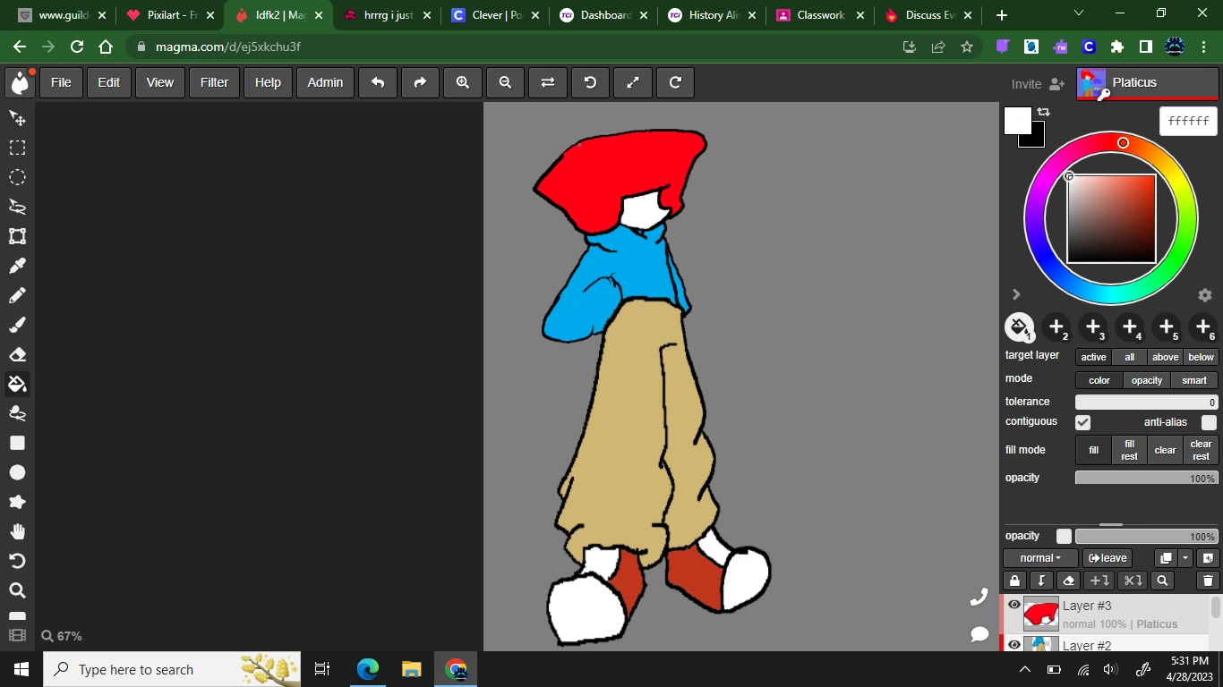This screenshot has height=687, width=1223.
Task: Hide Layer #3 using its eye icon
Action: [1014, 605]
